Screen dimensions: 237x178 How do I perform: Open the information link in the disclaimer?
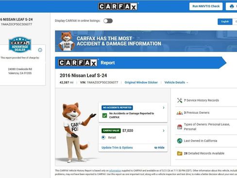click(x=115, y=171)
